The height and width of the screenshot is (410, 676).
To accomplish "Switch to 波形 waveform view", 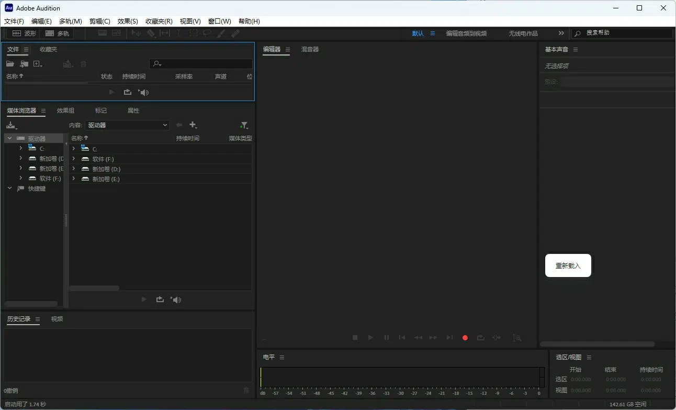I will pos(25,33).
